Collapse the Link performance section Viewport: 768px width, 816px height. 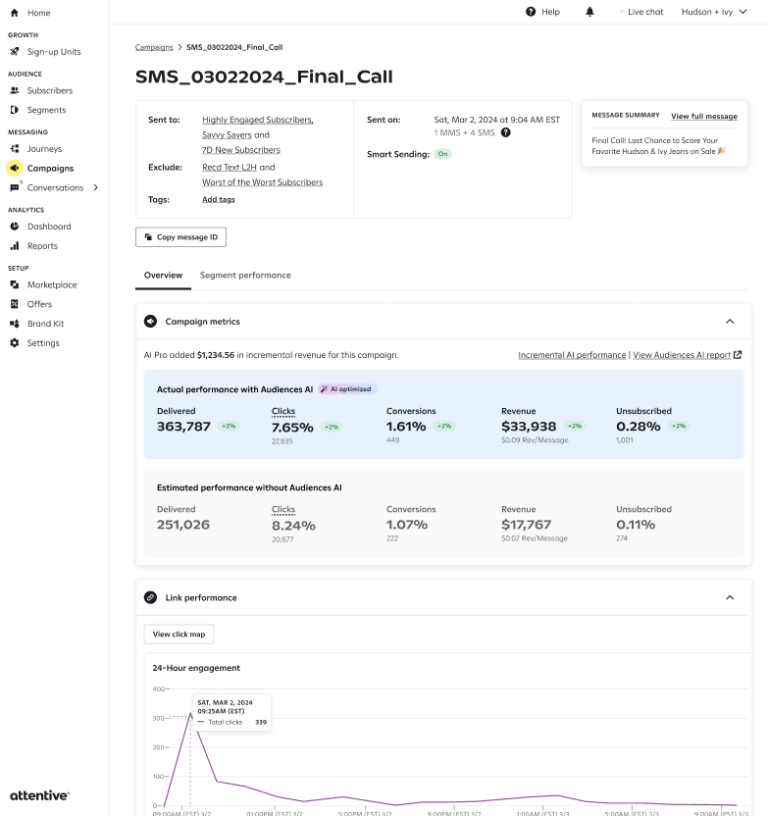click(730, 597)
